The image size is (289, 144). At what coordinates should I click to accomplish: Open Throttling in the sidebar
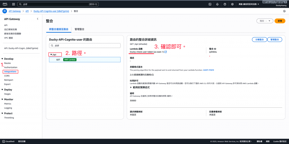pyautogui.click(x=9, y=118)
